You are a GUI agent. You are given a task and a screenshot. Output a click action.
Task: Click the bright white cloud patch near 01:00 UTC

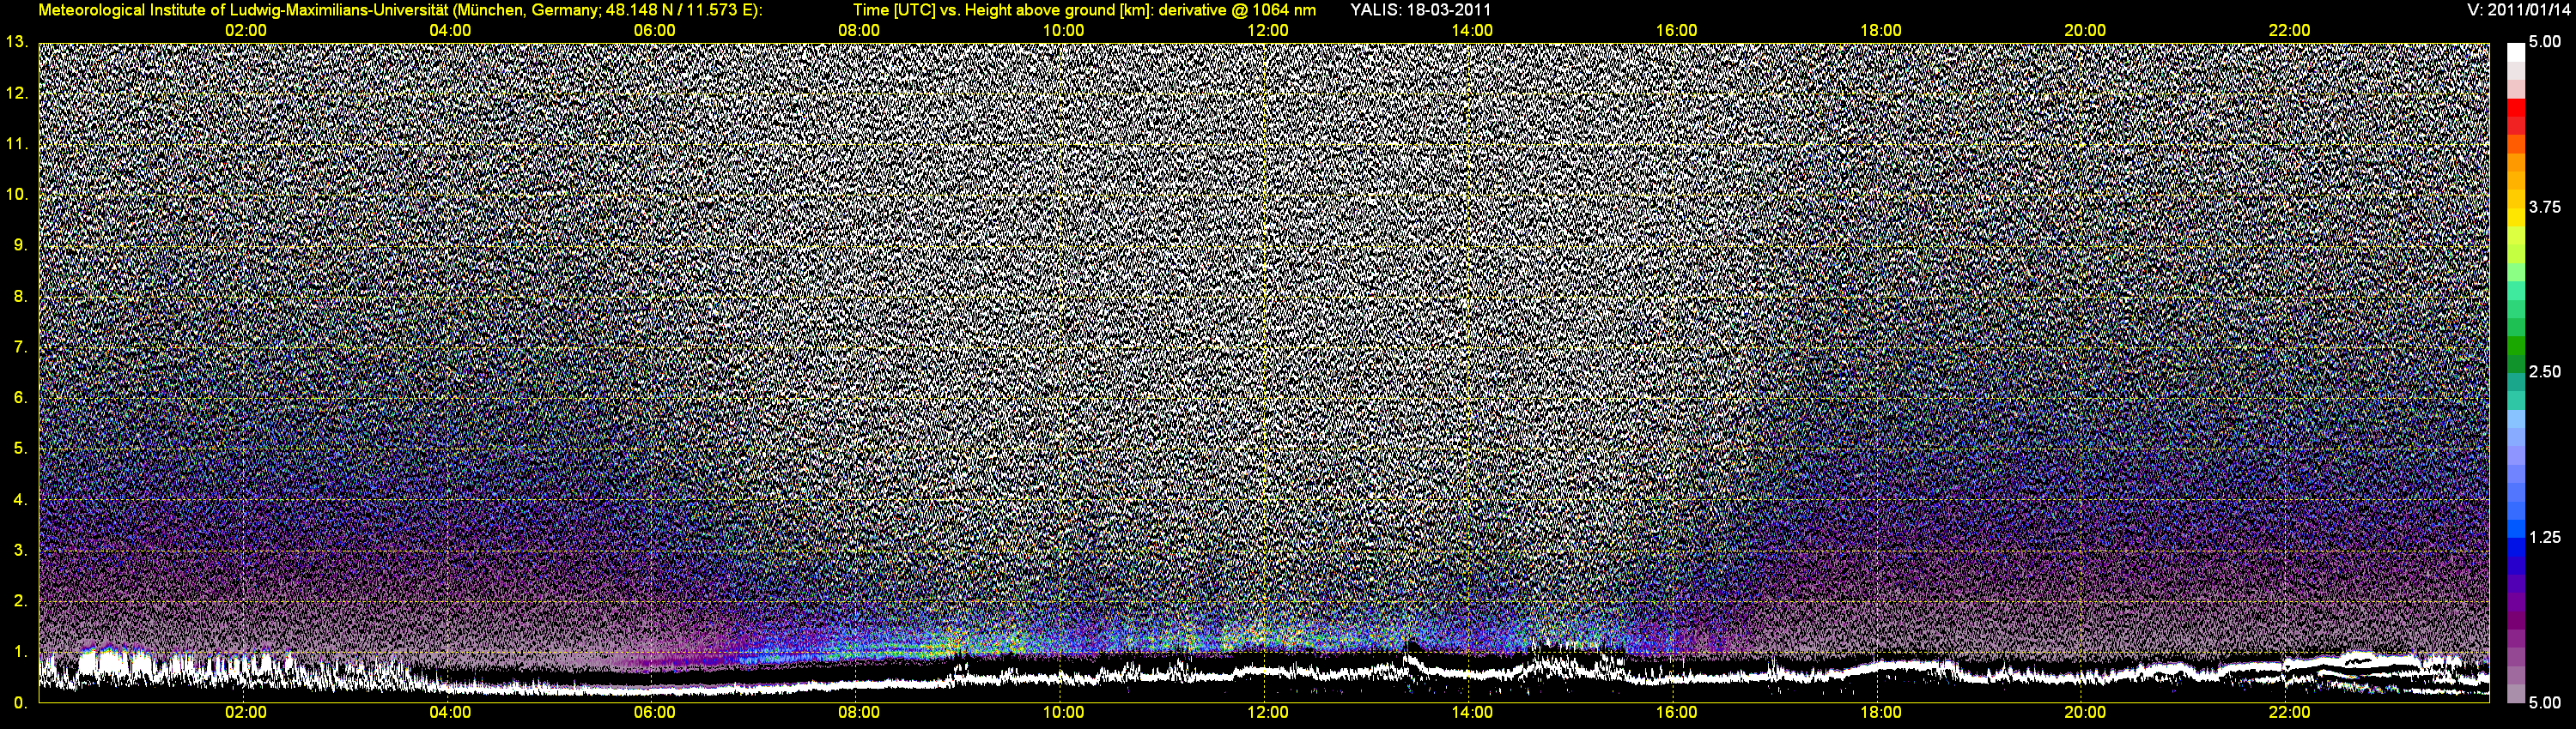[117, 662]
